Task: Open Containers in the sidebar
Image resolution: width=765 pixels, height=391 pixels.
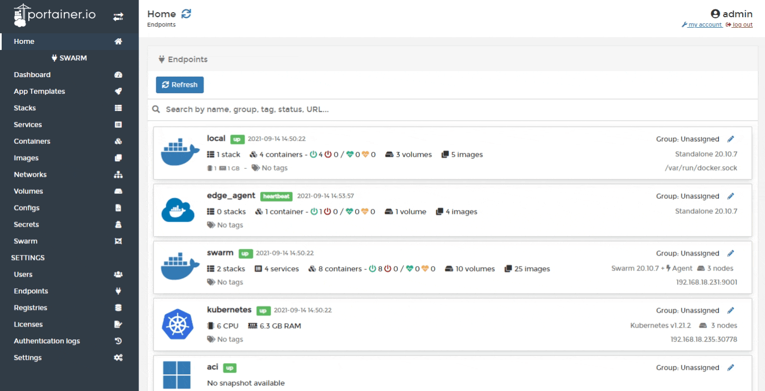Action: (x=69, y=142)
